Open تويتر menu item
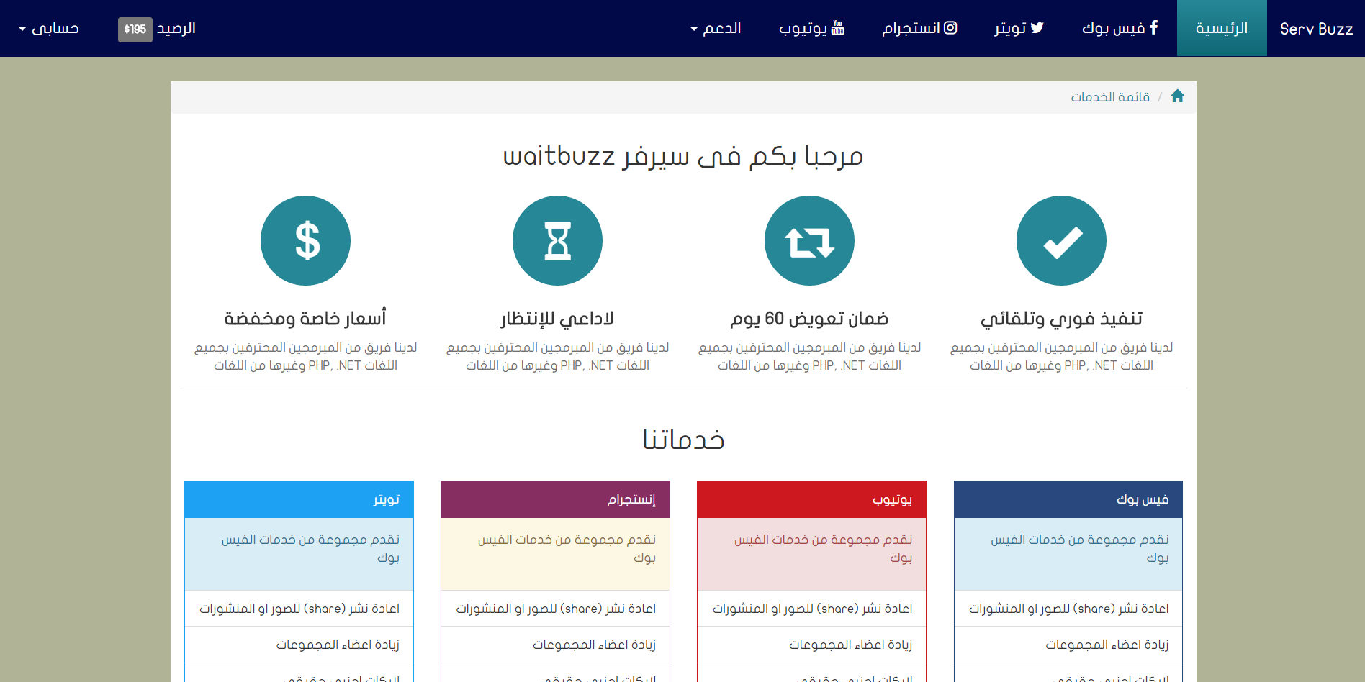 coord(1019,28)
